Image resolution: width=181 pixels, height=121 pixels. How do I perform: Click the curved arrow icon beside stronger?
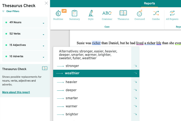pos(135,66)
